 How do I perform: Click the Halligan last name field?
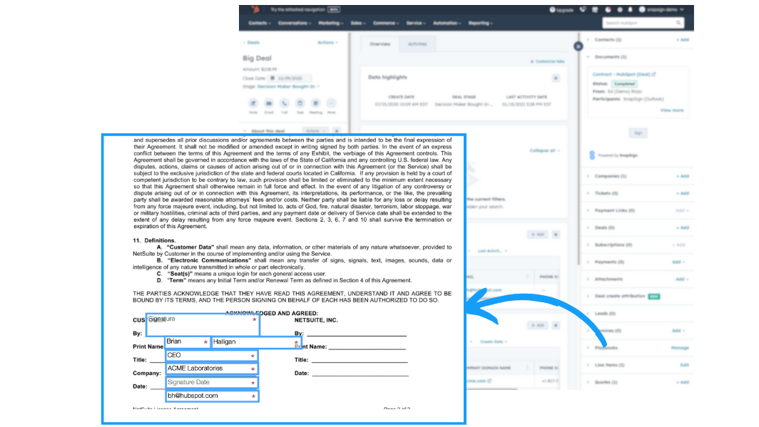point(256,342)
